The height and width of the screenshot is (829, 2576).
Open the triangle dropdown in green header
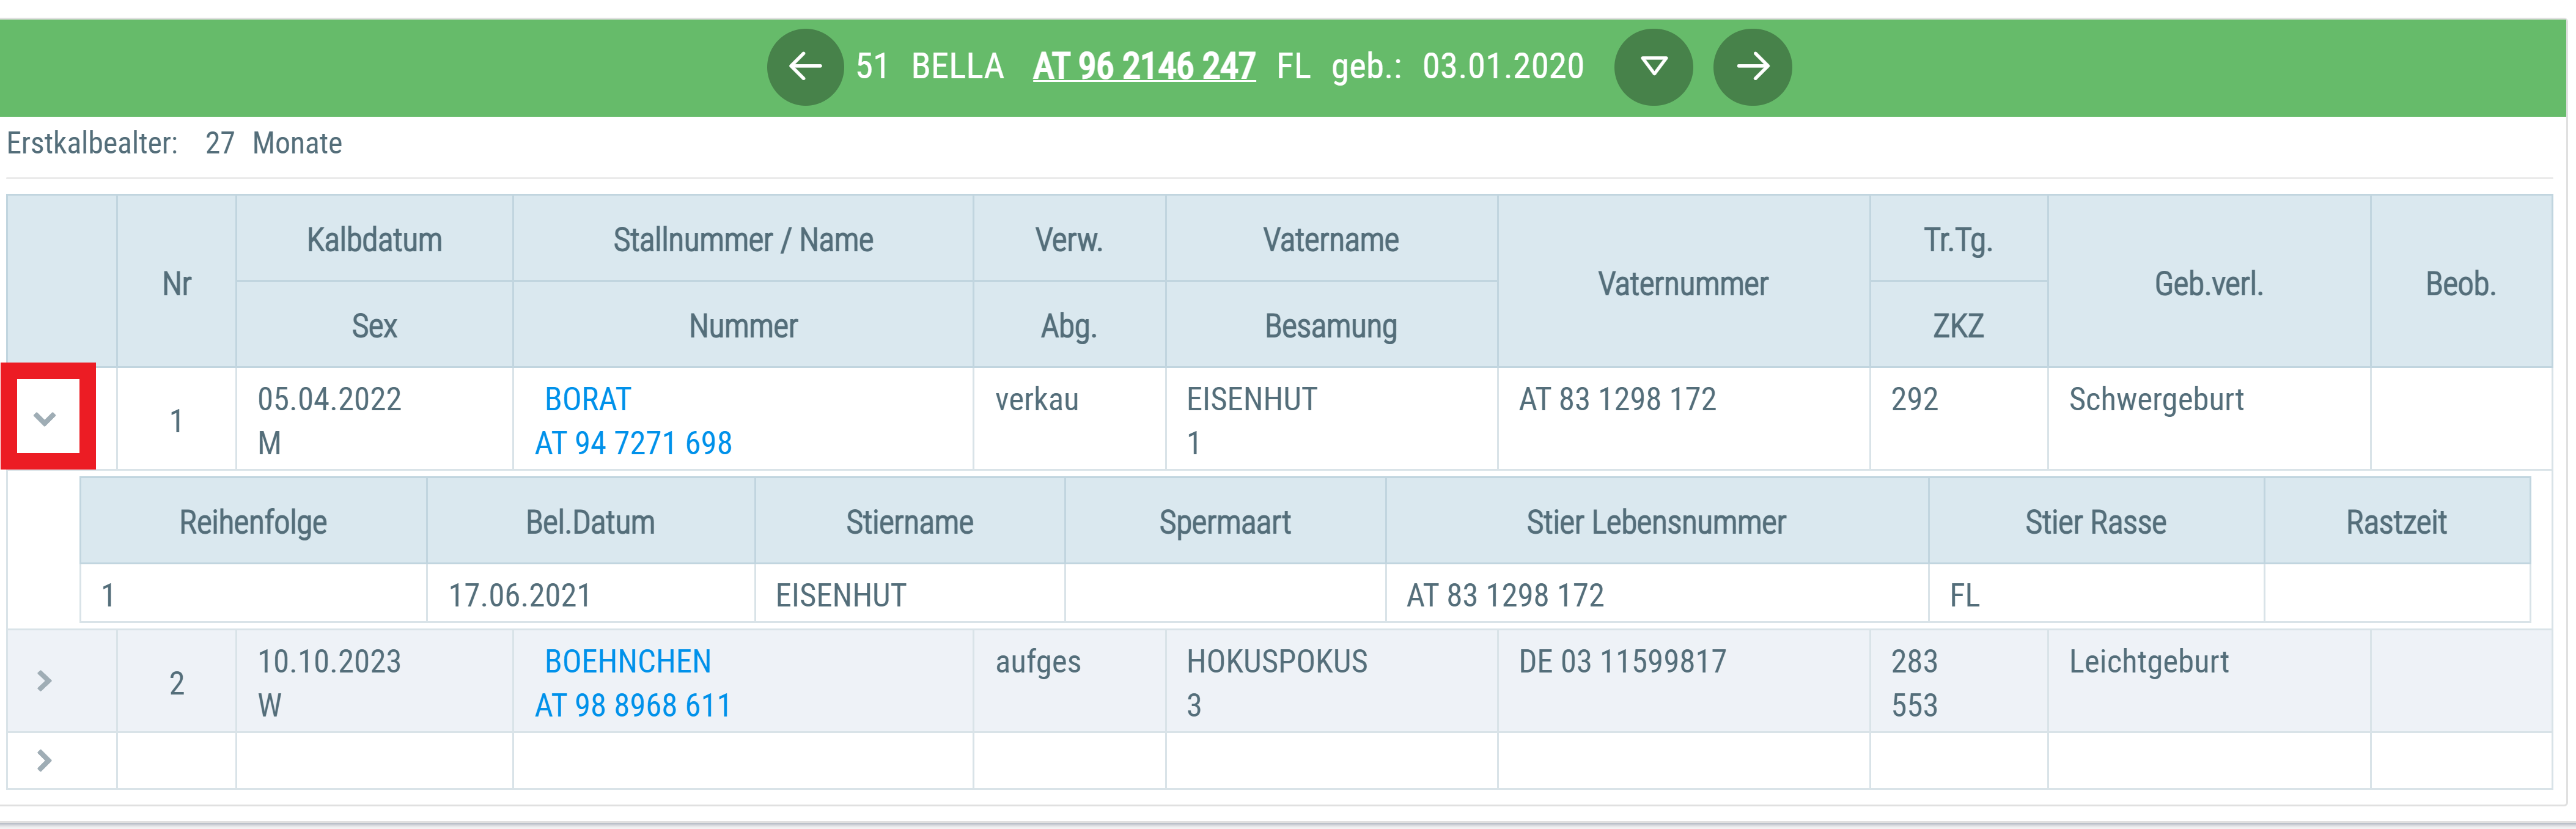tap(1654, 67)
